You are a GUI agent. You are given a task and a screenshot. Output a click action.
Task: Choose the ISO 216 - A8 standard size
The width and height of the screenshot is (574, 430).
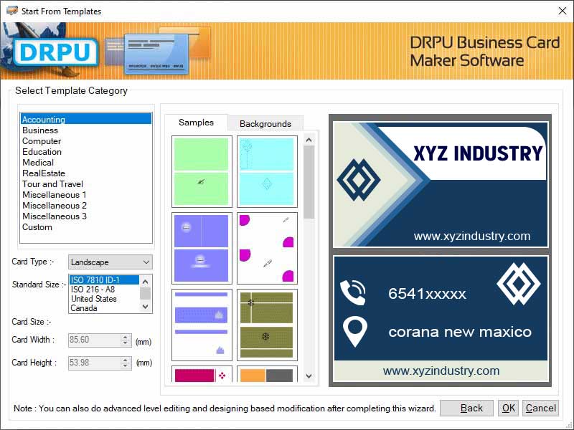[x=93, y=290]
